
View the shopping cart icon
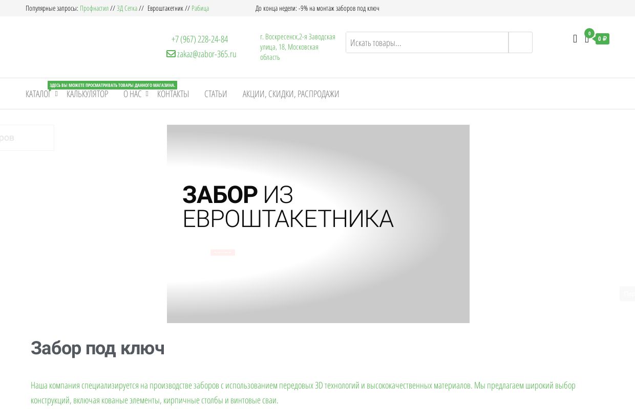[x=587, y=39]
